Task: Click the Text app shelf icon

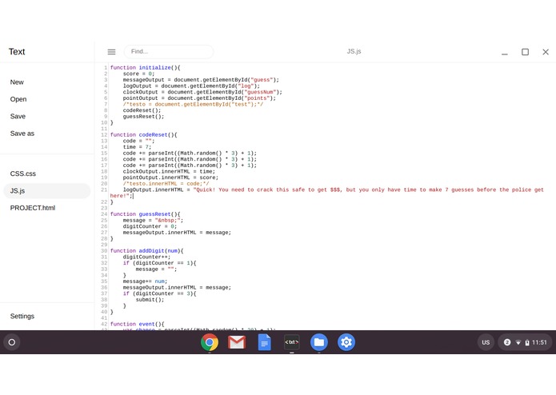Action: 291,342
